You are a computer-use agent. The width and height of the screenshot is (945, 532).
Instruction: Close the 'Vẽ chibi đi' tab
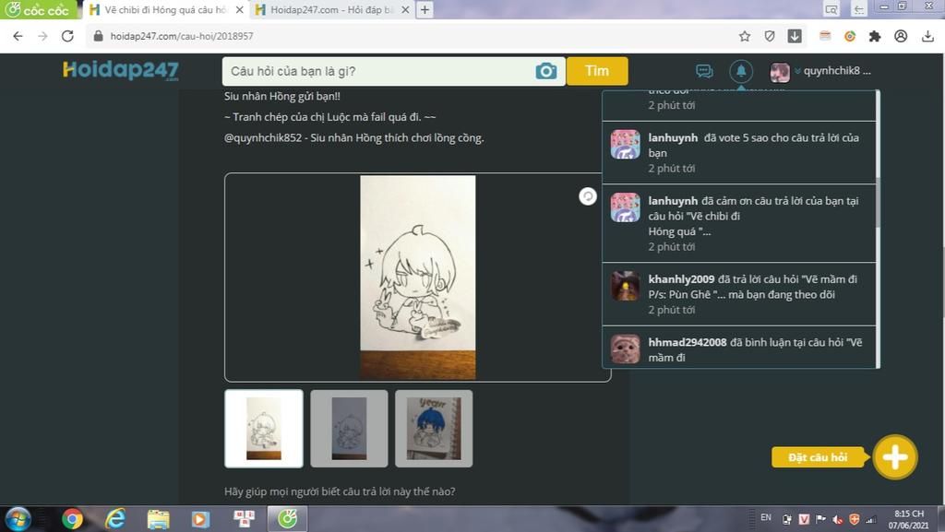pyautogui.click(x=239, y=10)
